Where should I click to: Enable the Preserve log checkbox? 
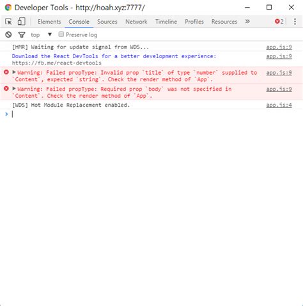(61, 34)
